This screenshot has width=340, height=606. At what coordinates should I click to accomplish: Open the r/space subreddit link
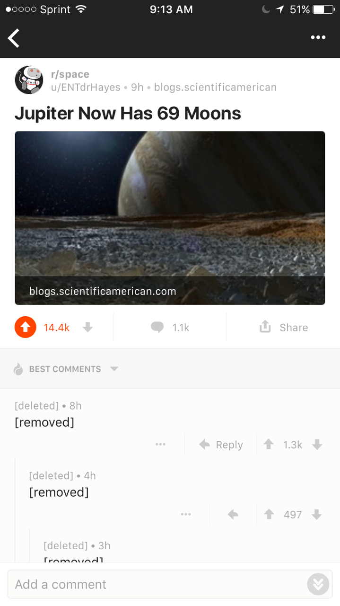click(x=70, y=74)
